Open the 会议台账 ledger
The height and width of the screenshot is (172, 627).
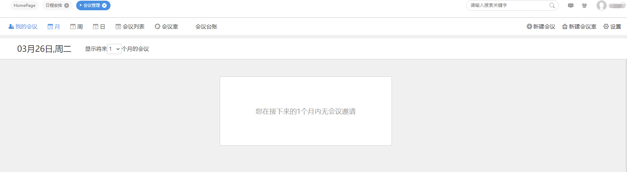(x=206, y=26)
